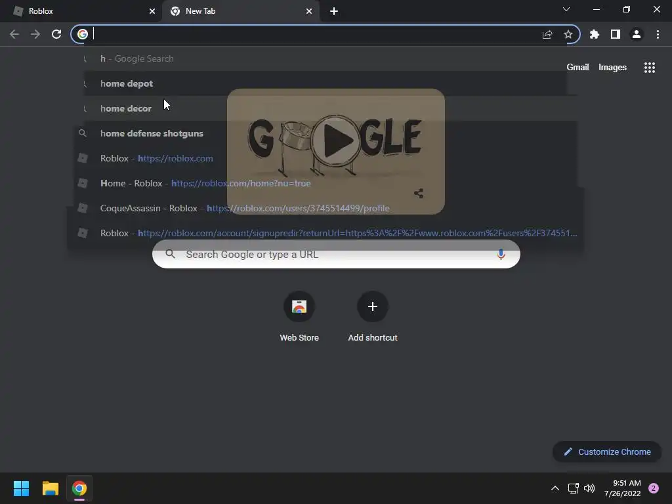Close the New Tab tab
Screen dimensions: 672x504
(x=309, y=11)
